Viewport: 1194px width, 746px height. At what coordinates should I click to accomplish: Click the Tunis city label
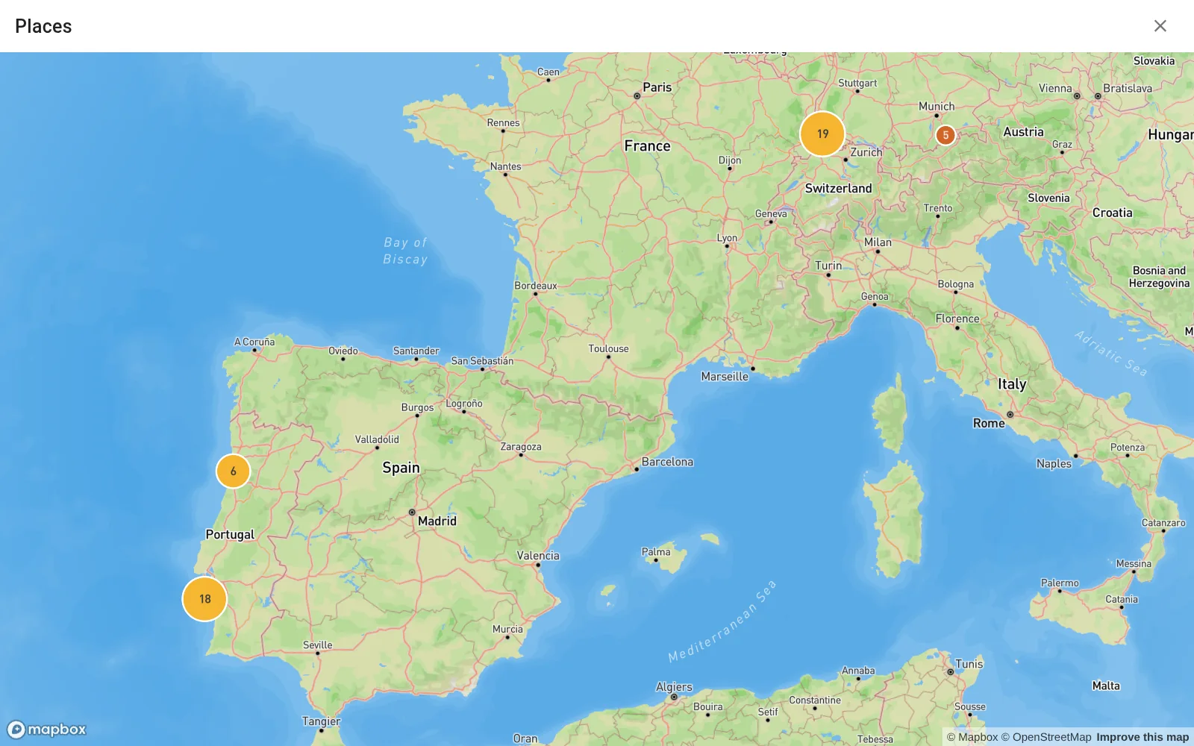click(x=969, y=664)
